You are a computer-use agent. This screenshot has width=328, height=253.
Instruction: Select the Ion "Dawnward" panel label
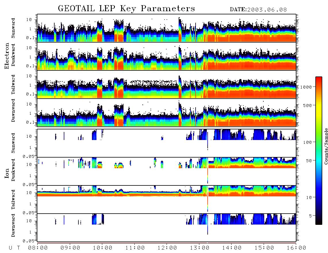tap(13, 225)
